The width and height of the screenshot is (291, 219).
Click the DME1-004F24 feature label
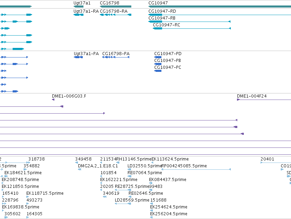(x=252, y=96)
